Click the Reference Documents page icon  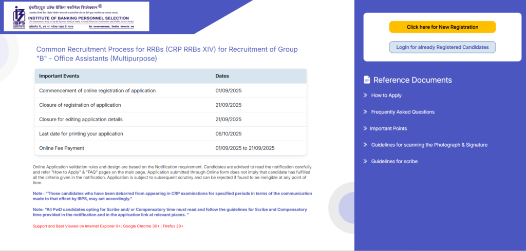click(x=367, y=80)
